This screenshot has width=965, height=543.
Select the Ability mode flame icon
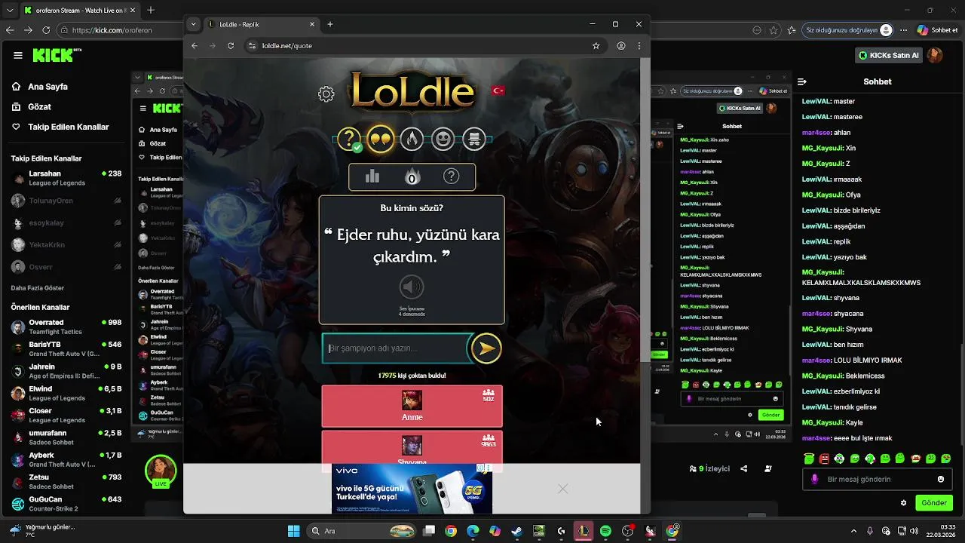tap(412, 139)
